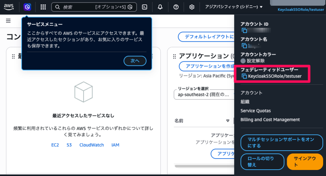Screen dimensions: 326x176
Task: Open the CloudWatch service link
Action: pyautogui.click(x=91, y=145)
